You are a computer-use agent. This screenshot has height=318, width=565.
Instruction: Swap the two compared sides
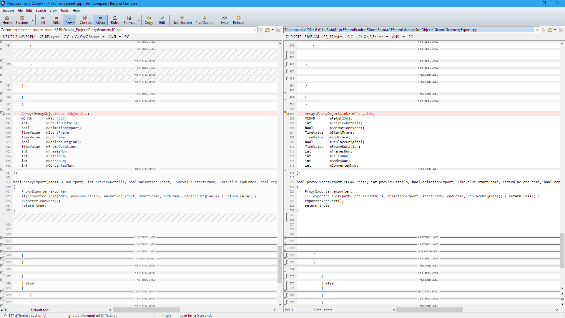coord(224,20)
